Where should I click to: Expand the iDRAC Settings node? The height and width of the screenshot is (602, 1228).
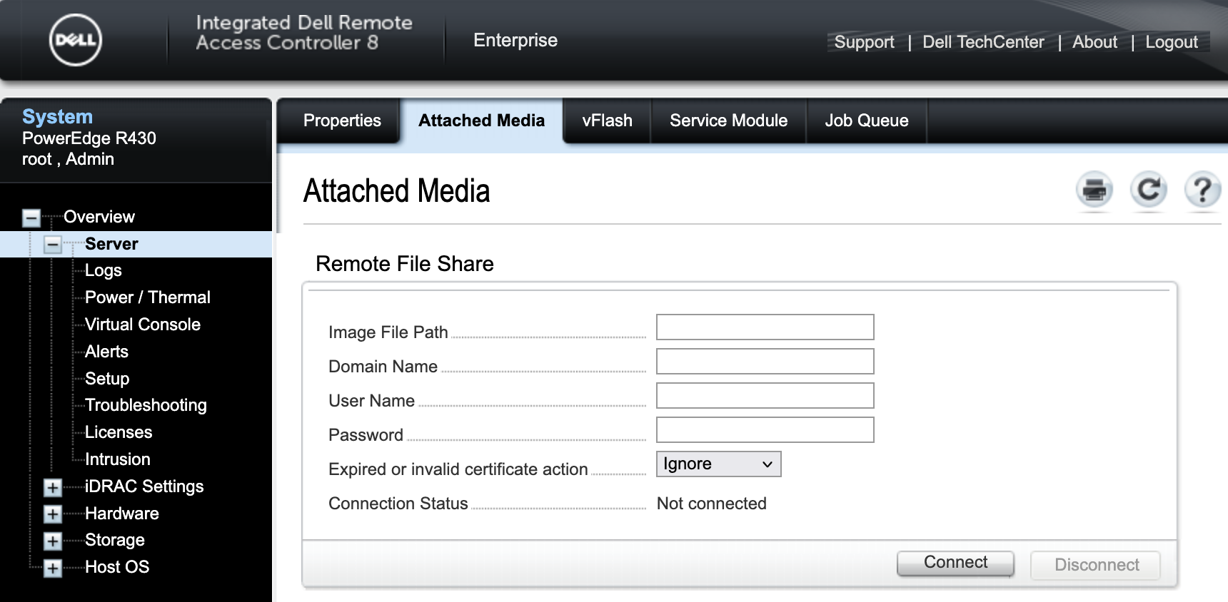tap(53, 487)
